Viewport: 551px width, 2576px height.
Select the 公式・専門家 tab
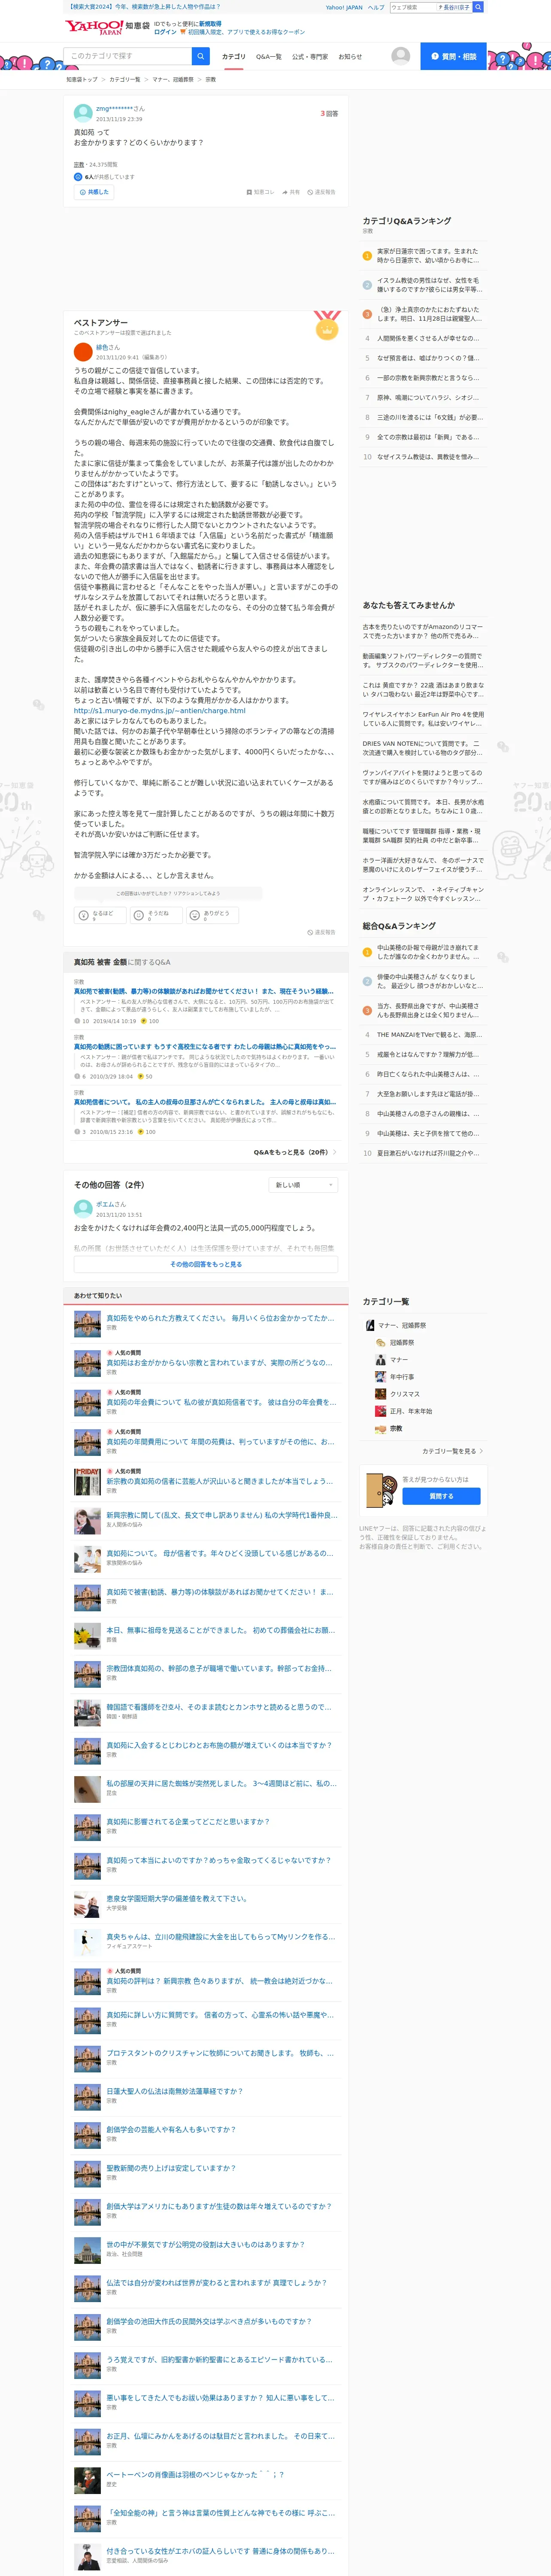coord(310,57)
